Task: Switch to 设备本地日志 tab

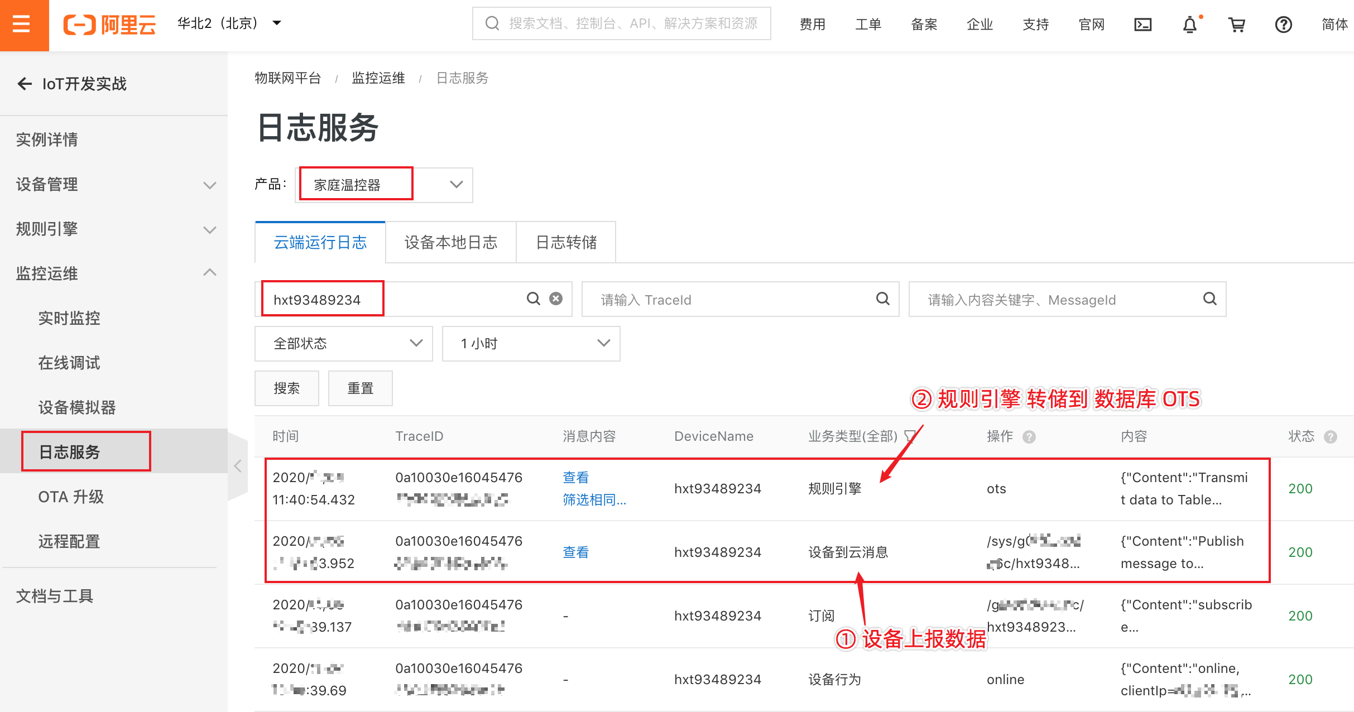Action: click(450, 242)
